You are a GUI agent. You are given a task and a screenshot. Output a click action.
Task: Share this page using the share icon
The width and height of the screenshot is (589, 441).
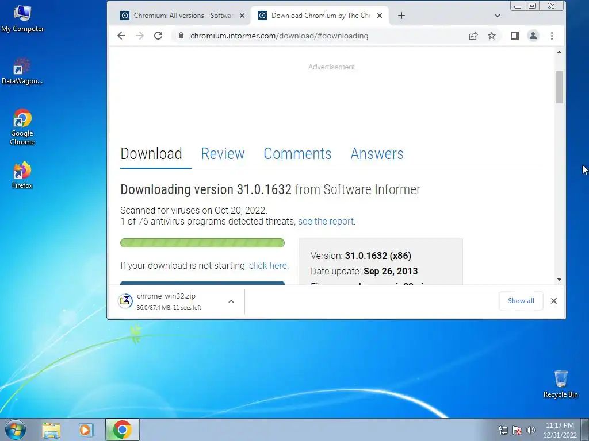(473, 36)
